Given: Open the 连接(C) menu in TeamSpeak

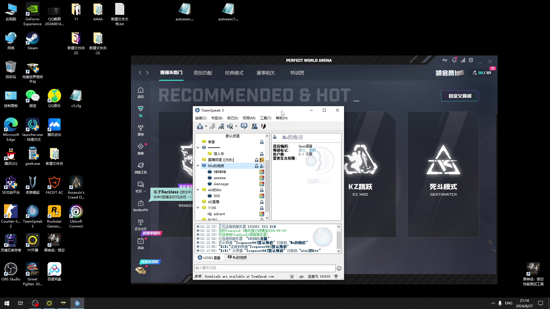Looking at the screenshot, I should click(201, 118).
